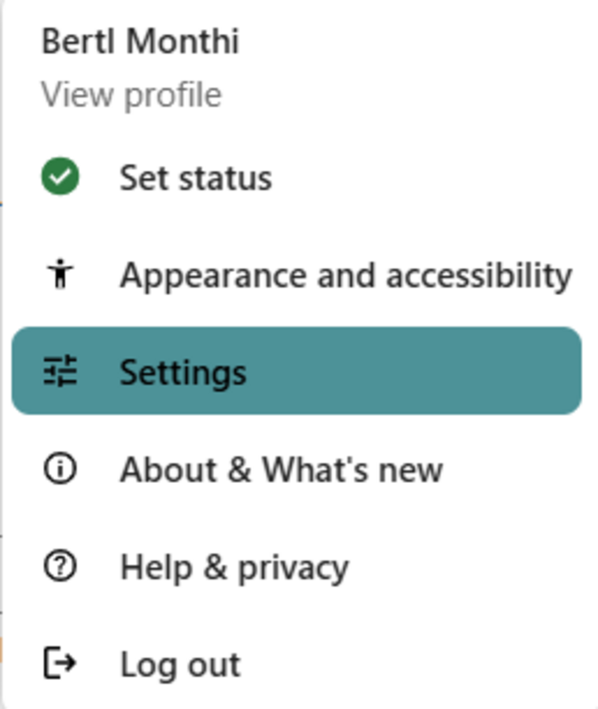Screen dimensions: 598x709
Task: Click the About info circle icon
Action: tap(60, 469)
